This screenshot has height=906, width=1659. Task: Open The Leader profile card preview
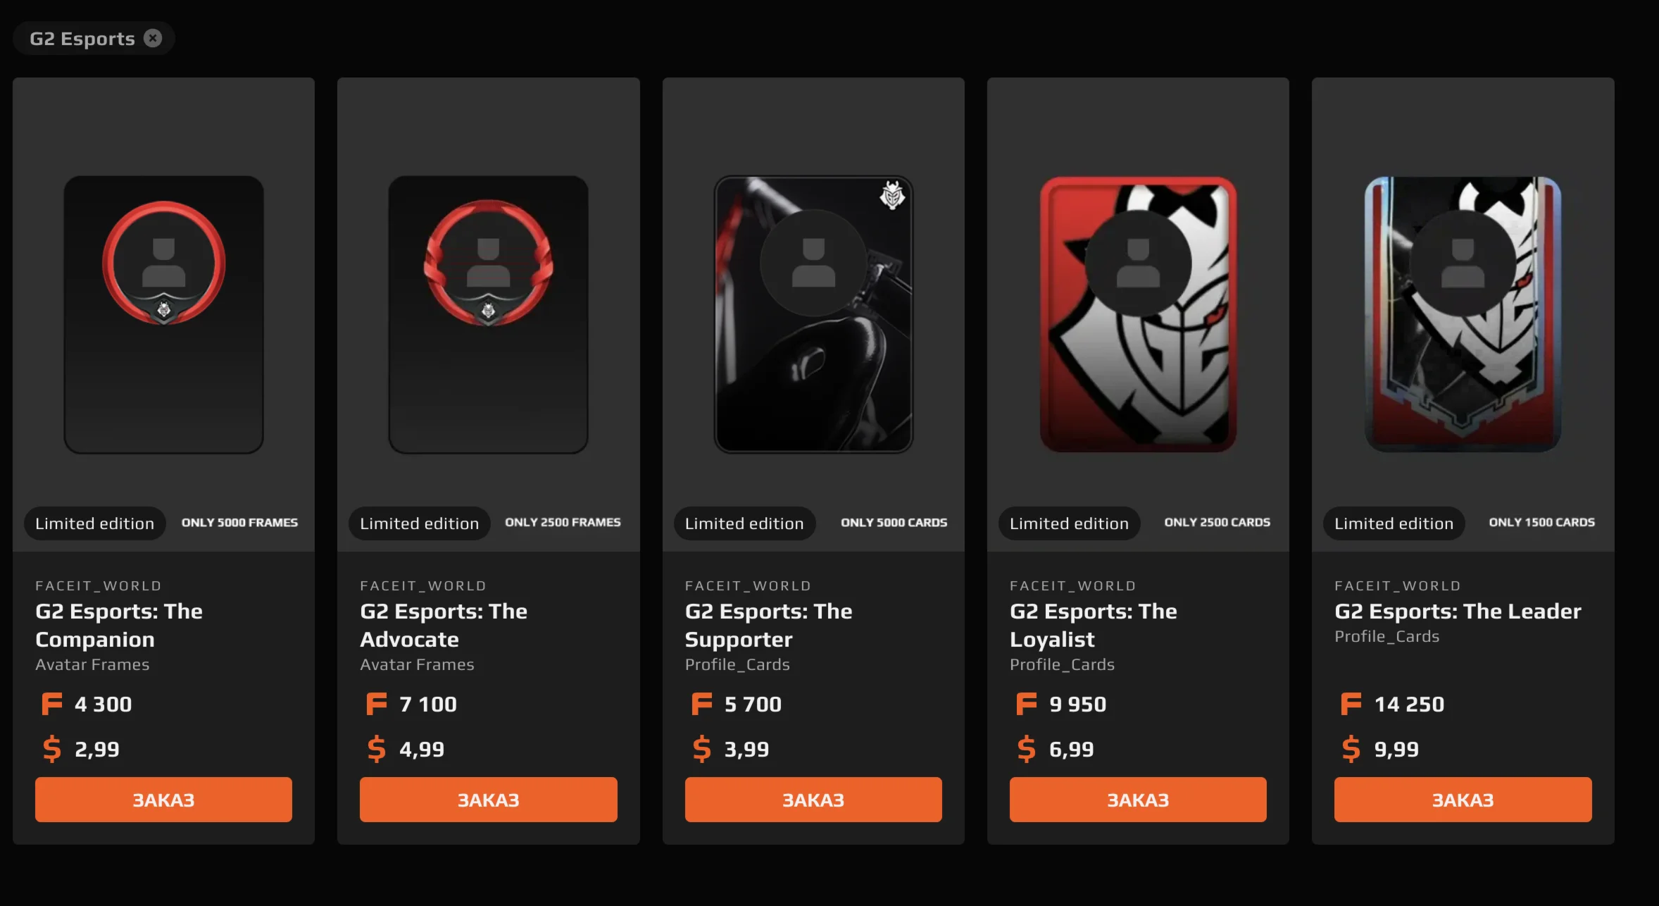(1463, 314)
